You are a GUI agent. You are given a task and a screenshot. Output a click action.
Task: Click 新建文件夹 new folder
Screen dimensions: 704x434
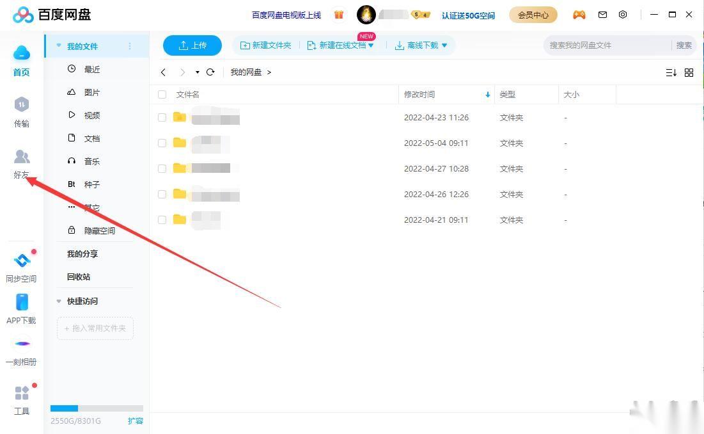click(x=266, y=45)
